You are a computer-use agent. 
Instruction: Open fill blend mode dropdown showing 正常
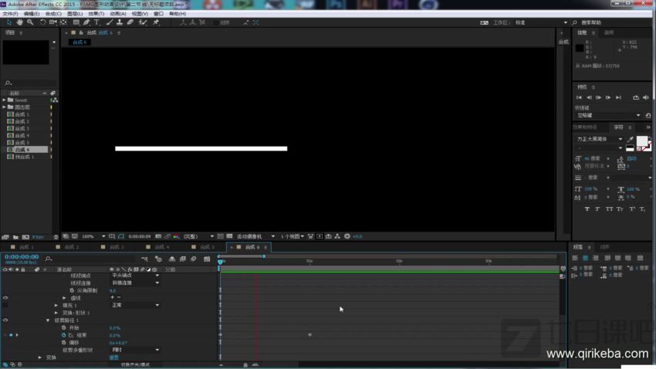click(x=135, y=306)
